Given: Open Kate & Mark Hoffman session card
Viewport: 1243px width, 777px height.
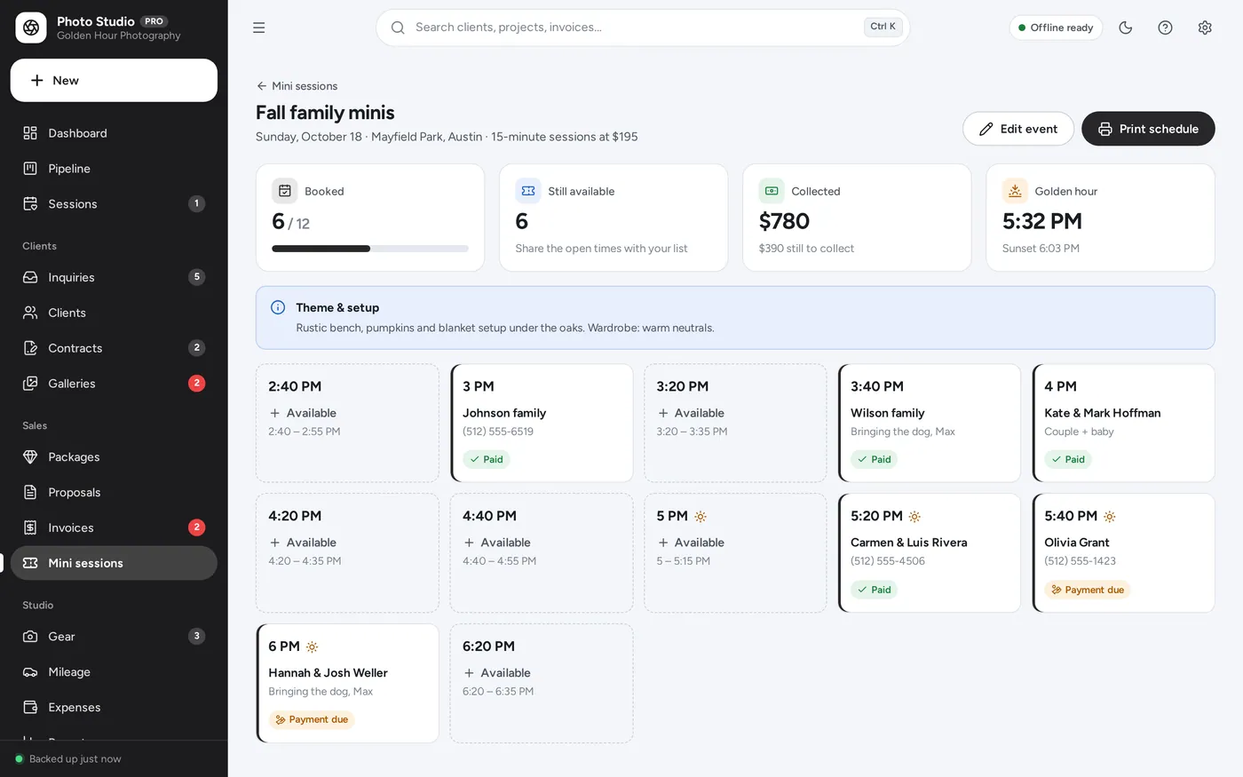Looking at the screenshot, I should (x=1123, y=423).
